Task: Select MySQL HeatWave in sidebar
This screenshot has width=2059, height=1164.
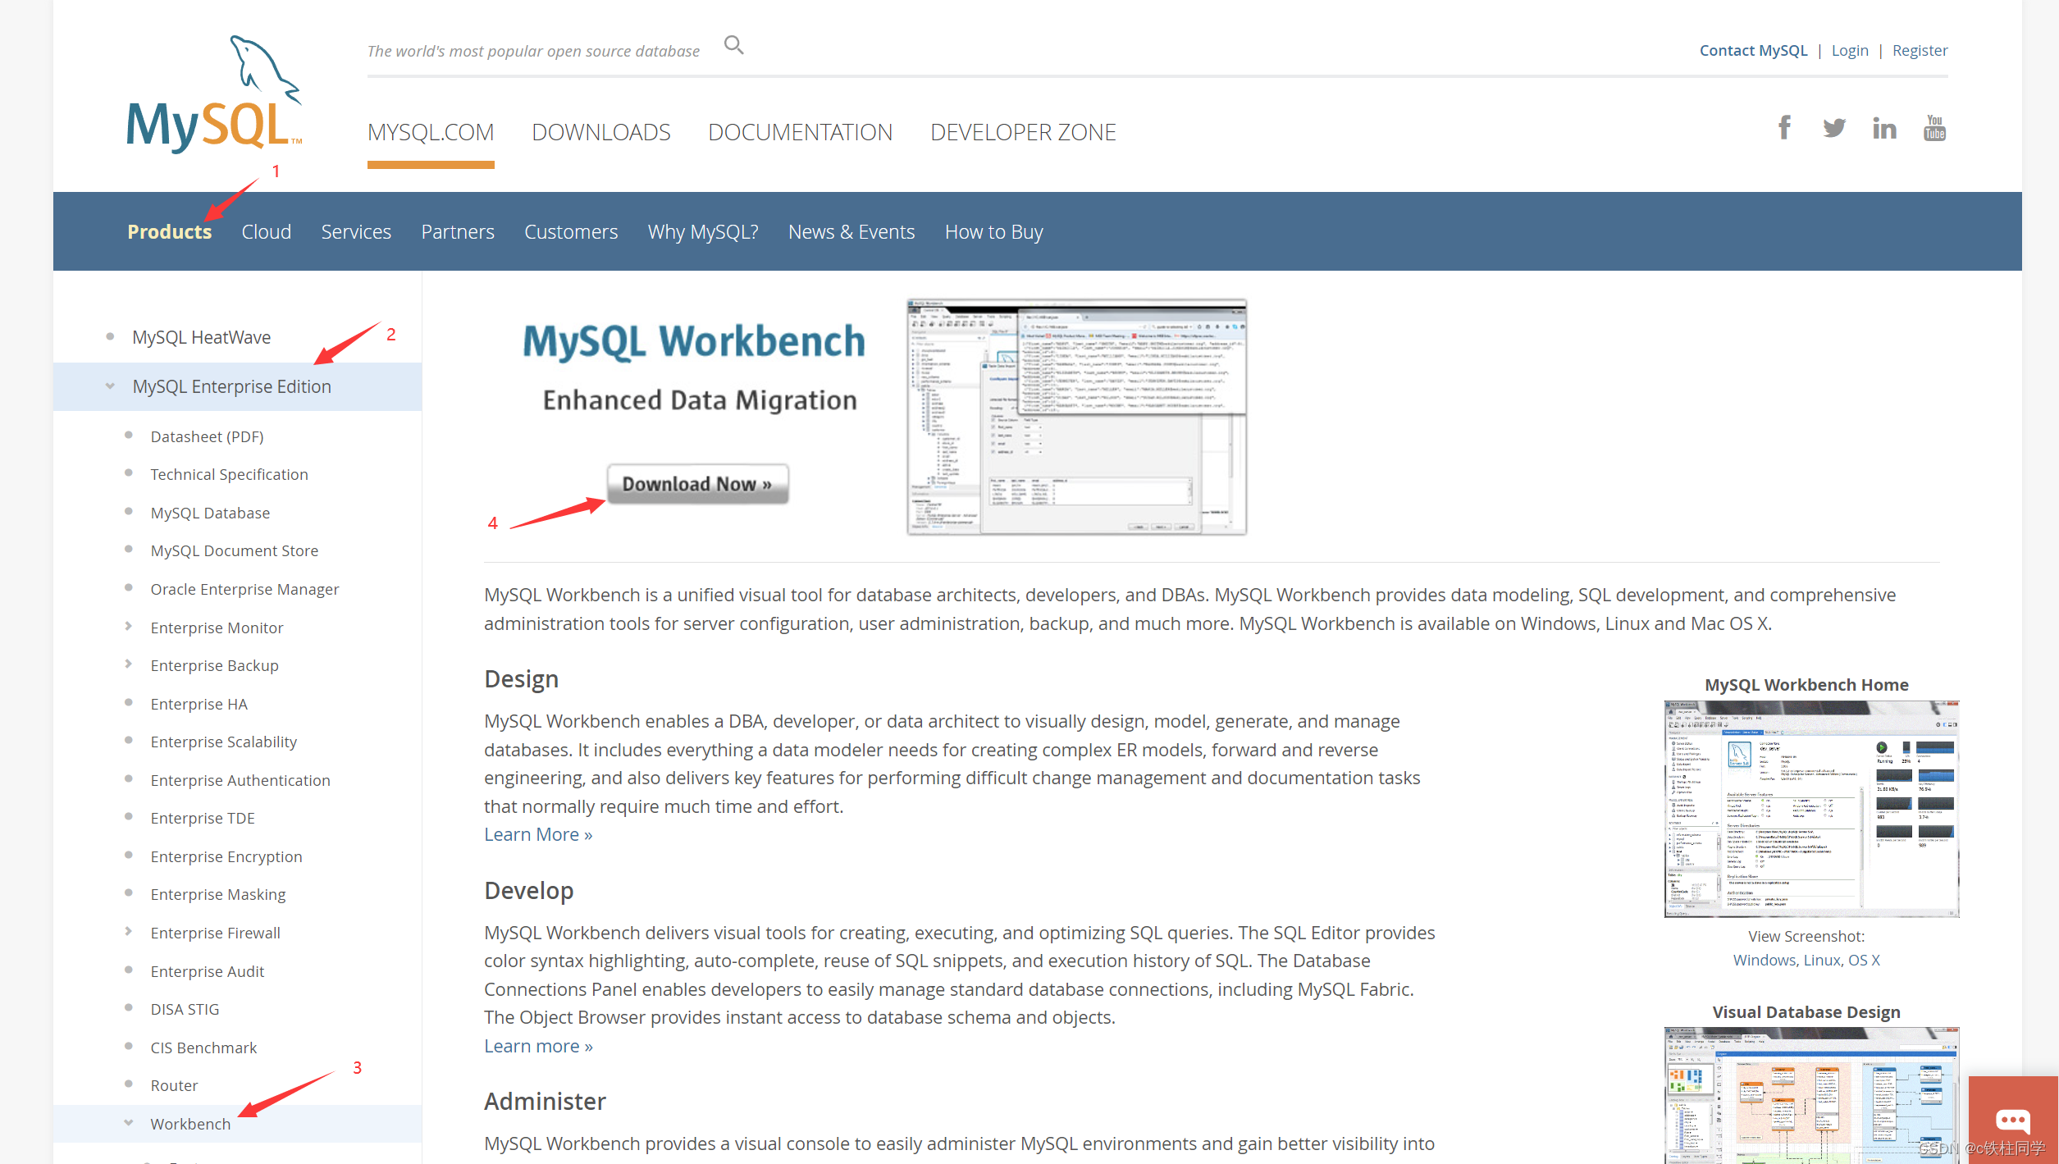Action: [x=202, y=337]
